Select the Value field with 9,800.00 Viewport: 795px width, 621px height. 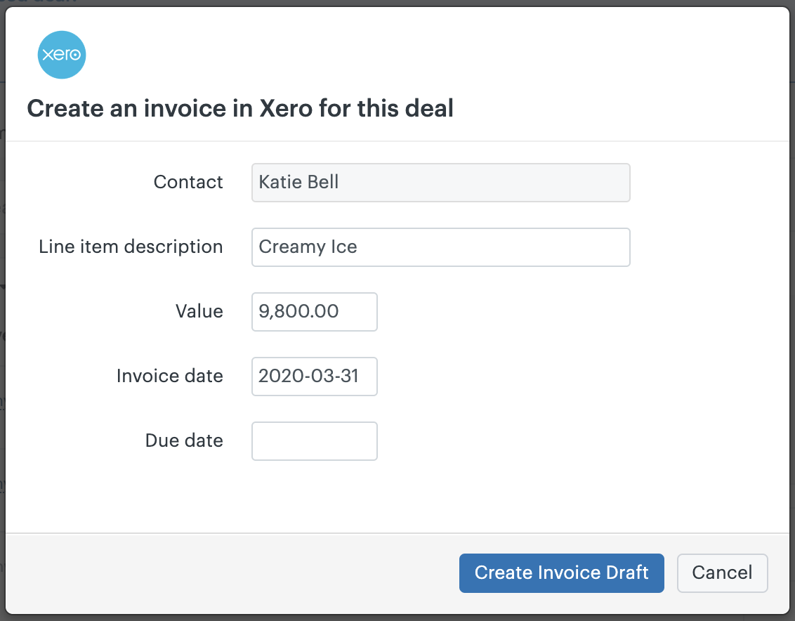pos(315,311)
